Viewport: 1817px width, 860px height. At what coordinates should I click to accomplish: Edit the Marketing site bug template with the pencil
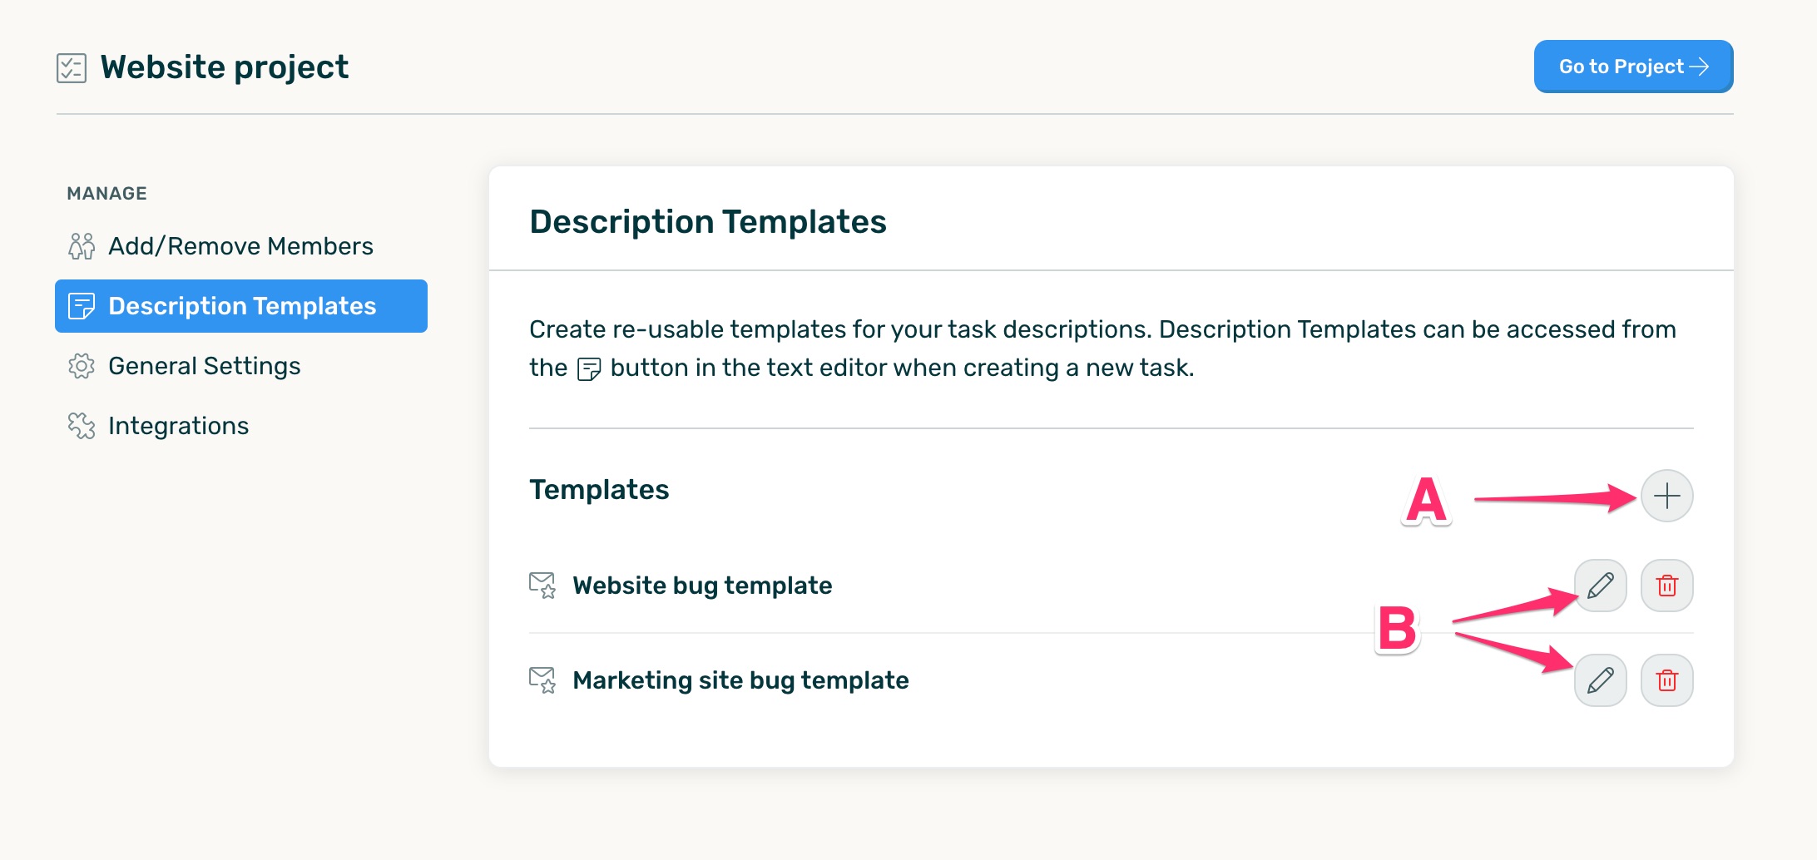1600,680
